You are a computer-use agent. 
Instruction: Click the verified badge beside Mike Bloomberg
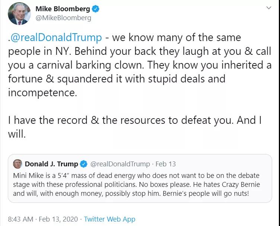coord(96,9)
